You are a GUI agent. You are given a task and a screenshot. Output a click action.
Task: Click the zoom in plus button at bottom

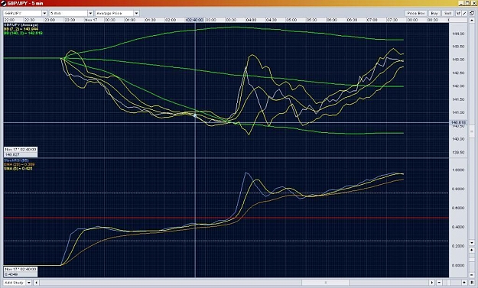(x=464, y=283)
